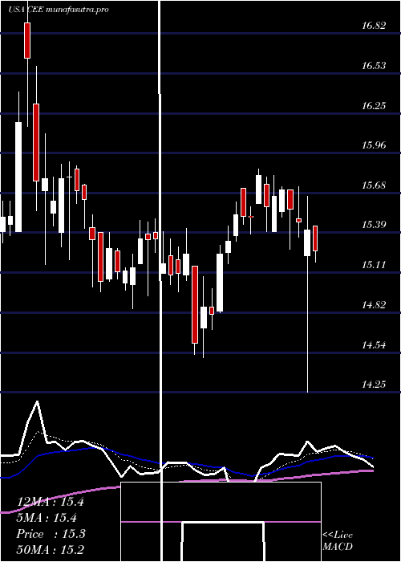
Task: Click the 14.25 price axis label
Action: pyautogui.click(x=374, y=385)
